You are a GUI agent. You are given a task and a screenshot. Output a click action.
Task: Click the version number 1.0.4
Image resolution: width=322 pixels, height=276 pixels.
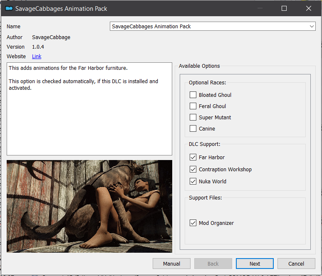(x=38, y=47)
